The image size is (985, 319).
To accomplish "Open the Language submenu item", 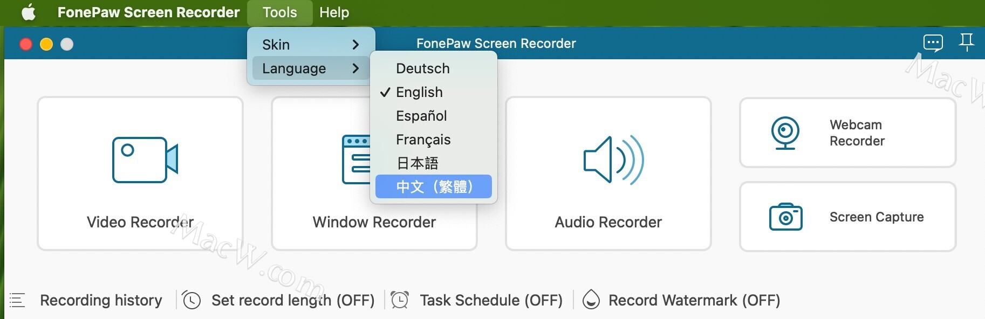I will (x=311, y=68).
